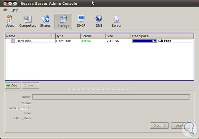Expand the Add button dropdown arrow

click(19, 87)
